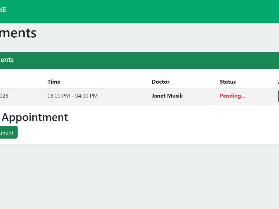Viewport: 279px width, 209px height.
Task: Click the action control at the row's right edge
Action: click(278, 96)
